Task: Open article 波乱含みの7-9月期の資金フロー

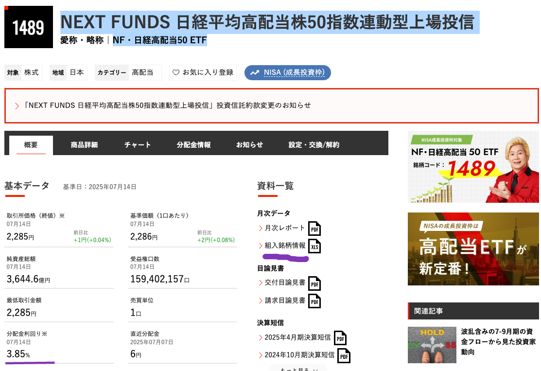Action: pos(499,342)
